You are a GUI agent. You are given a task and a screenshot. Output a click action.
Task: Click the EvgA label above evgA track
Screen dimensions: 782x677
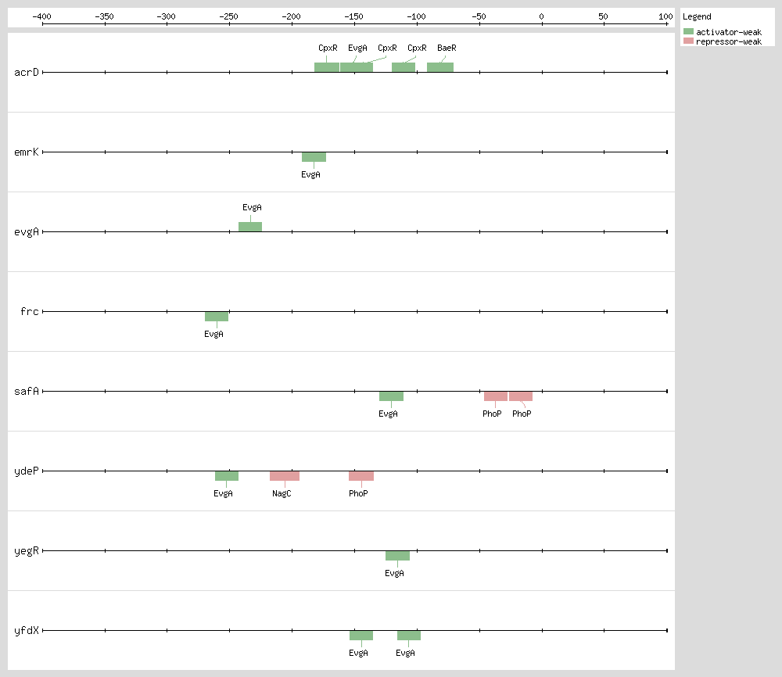pos(252,207)
